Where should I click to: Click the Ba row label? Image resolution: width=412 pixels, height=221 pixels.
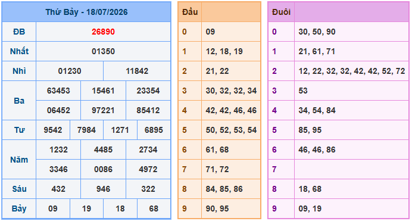coord(19,101)
